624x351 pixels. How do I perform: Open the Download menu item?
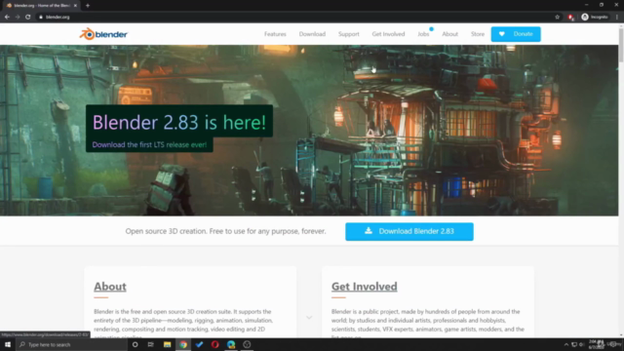pos(312,34)
